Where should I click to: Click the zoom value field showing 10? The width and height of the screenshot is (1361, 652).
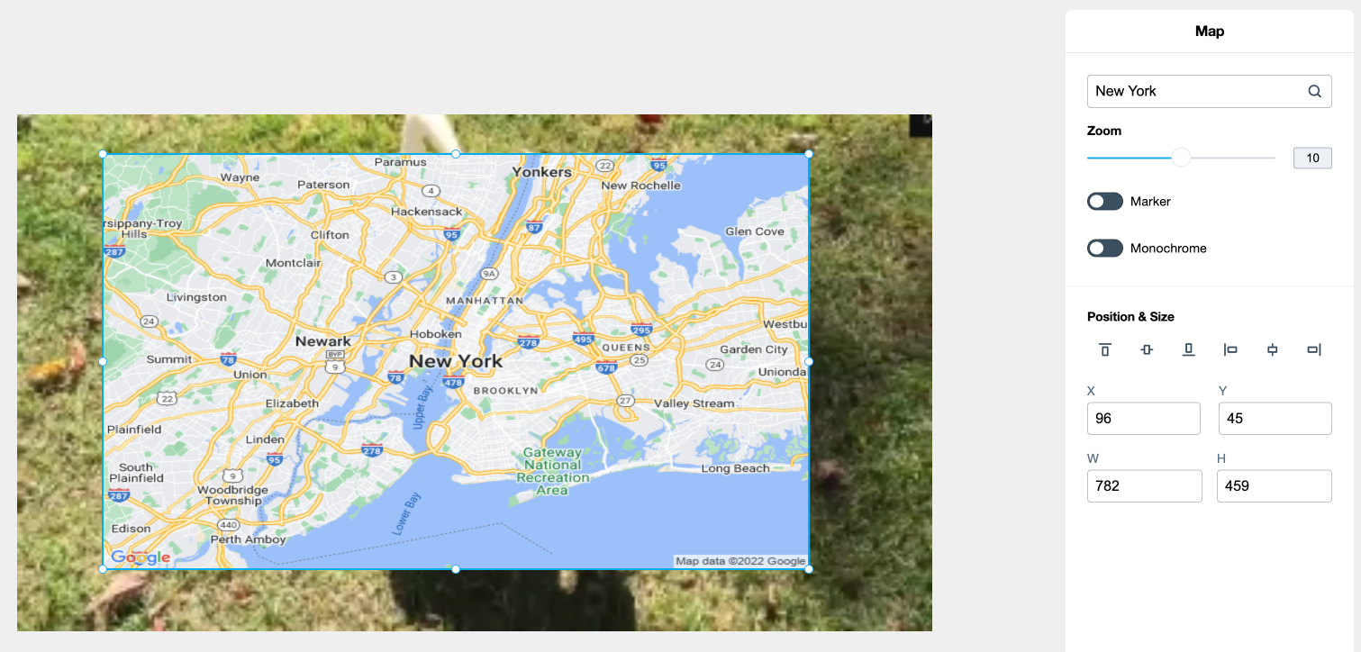(1312, 158)
